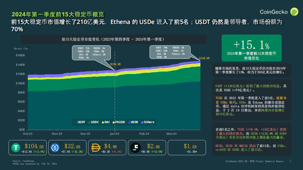Screen dimensions: 303x170
Task: Click the $100B y-axis label
Action: 20,83
